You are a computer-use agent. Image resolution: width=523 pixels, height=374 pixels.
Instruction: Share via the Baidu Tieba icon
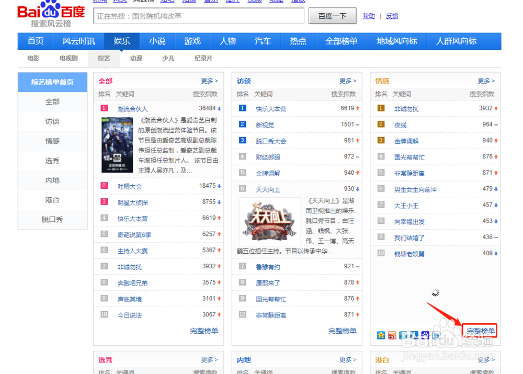pyautogui.click(x=436, y=335)
